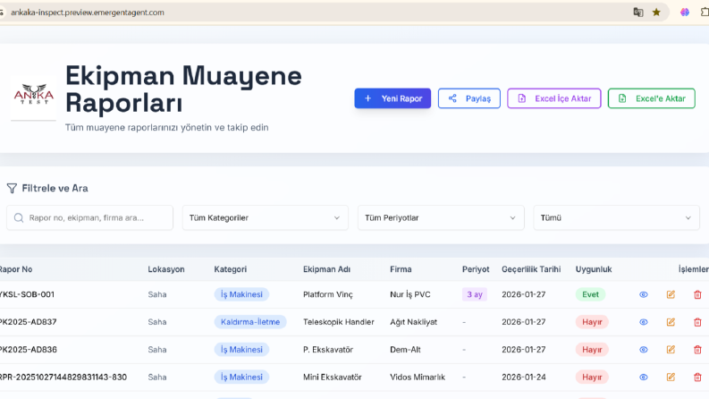Click the 3 ay period badge
Image resolution: width=709 pixels, height=399 pixels.
tap(475, 294)
